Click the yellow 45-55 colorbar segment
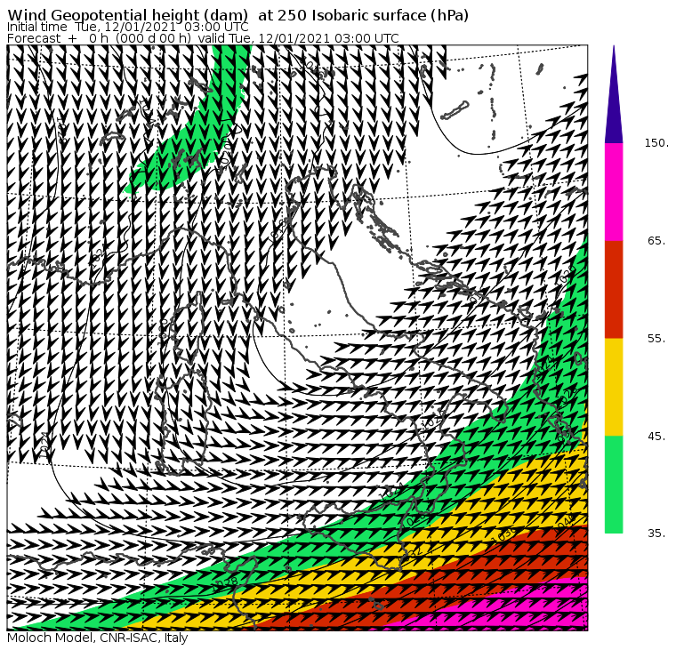This screenshot has width=676, height=650. click(x=614, y=387)
